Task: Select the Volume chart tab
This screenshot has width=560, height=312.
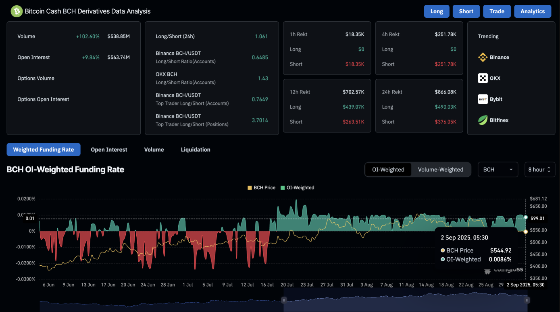Action: tap(154, 150)
